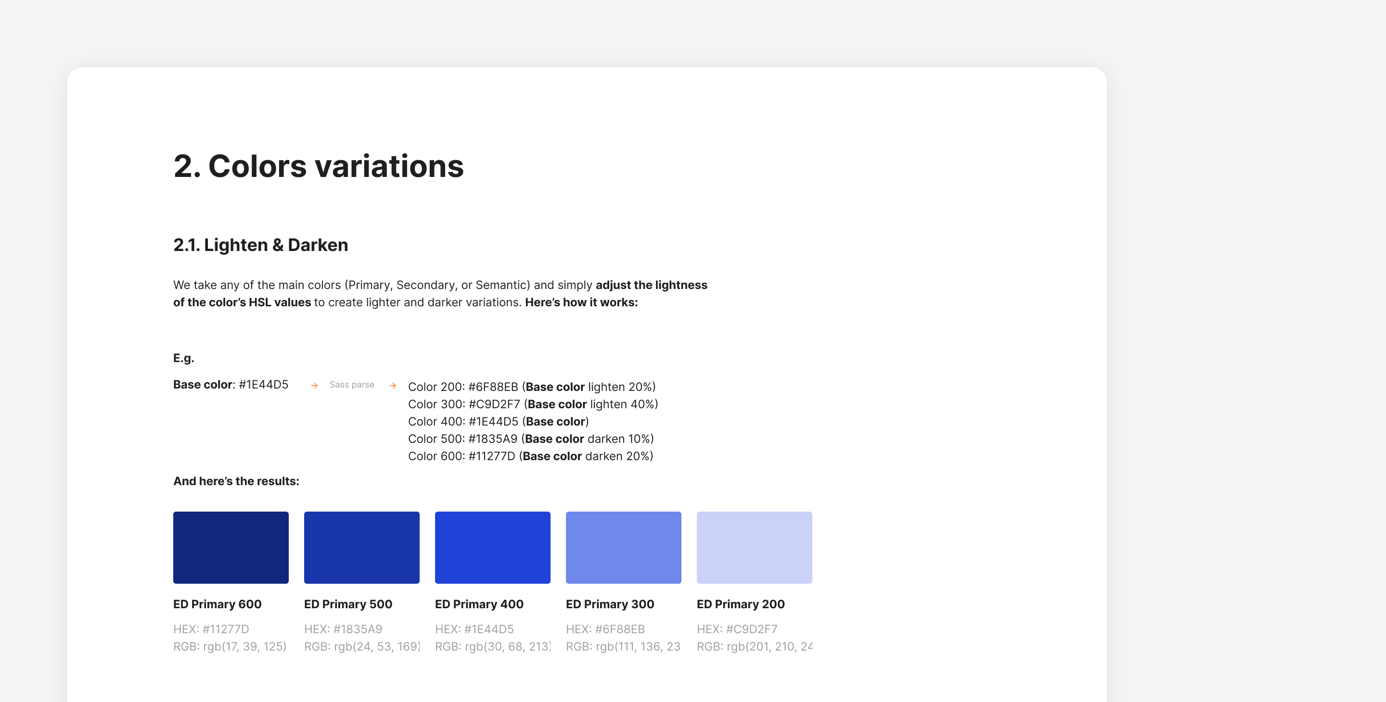The image size is (1386, 702).
Task: Click the 'HEX: #11277D' value
Action: tap(211, 629)
